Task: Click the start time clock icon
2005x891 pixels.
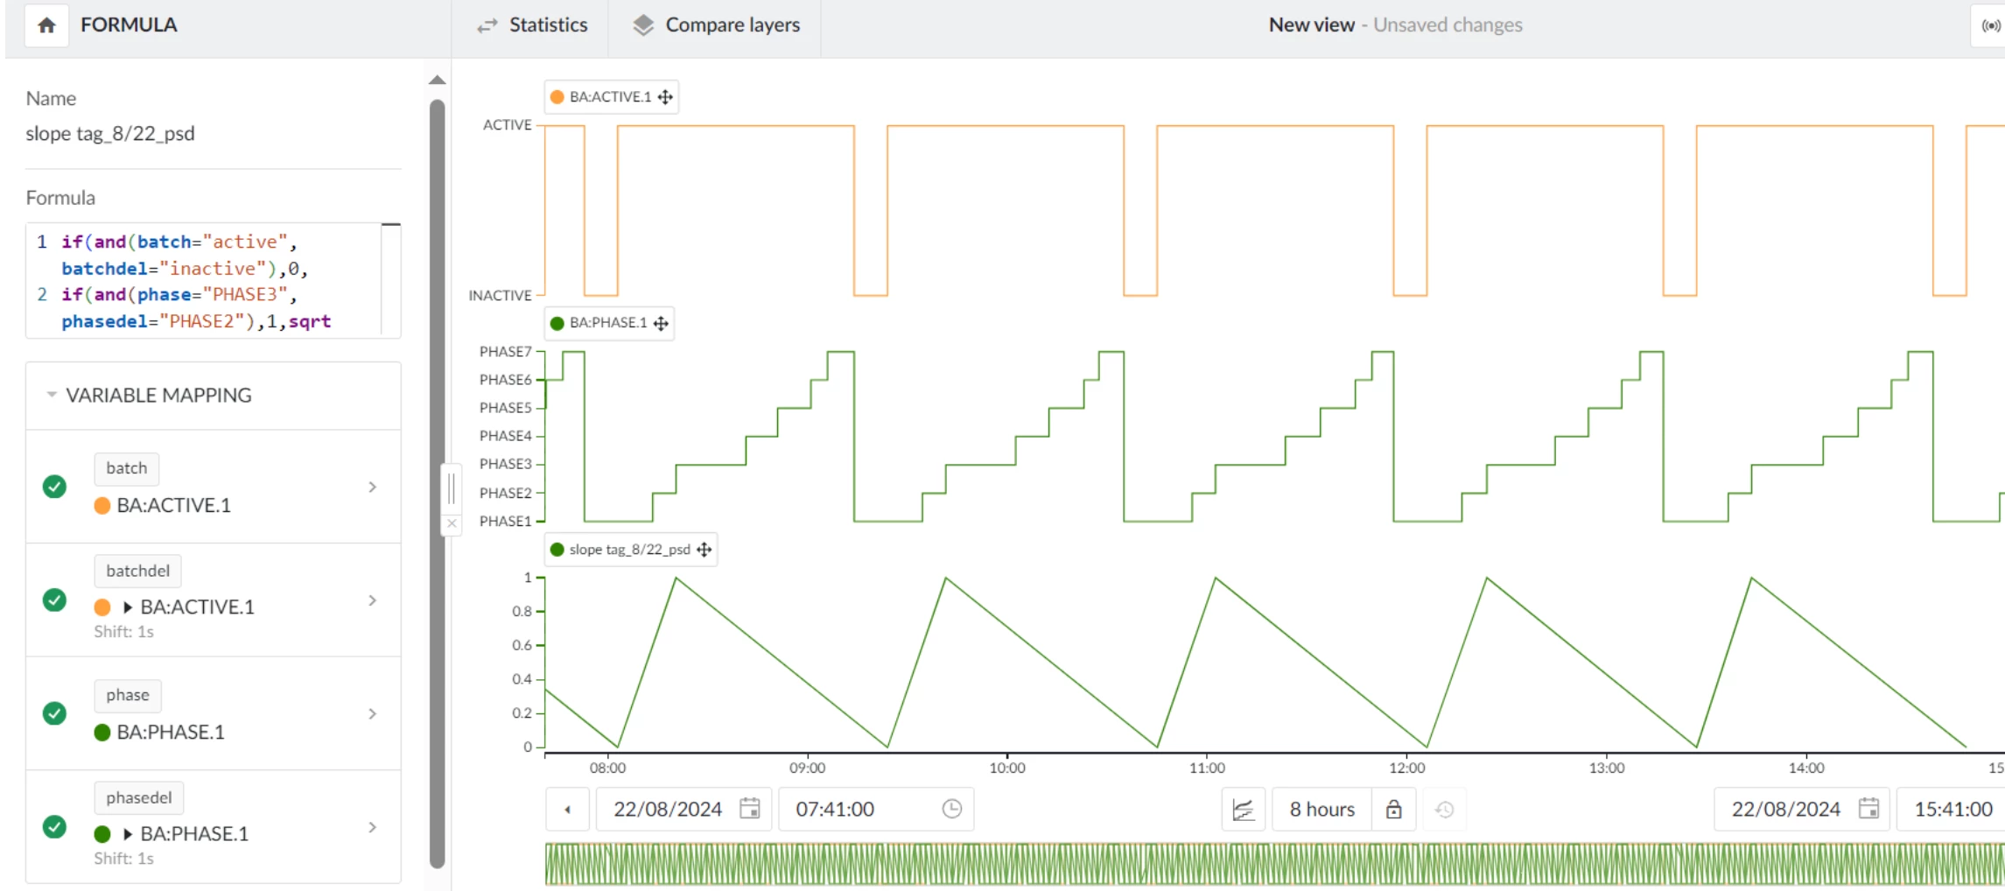Action: tap(951, 809)
